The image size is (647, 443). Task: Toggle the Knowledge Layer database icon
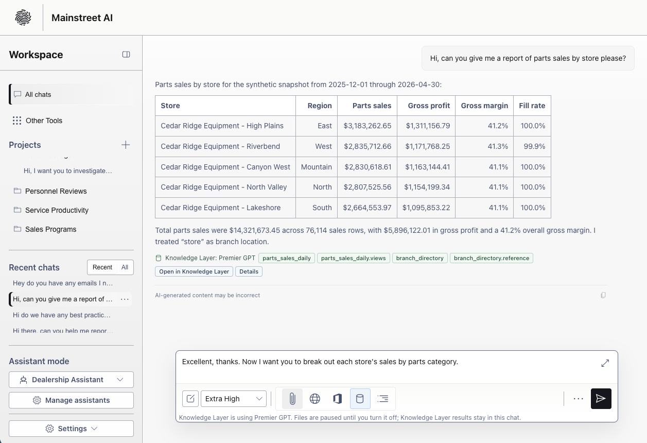coord(360,398)
